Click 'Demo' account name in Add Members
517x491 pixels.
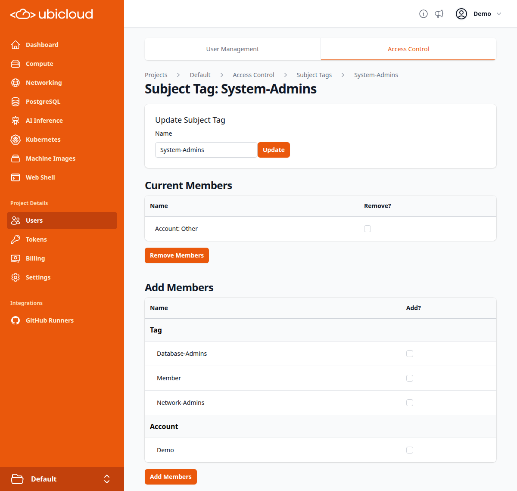pos(165,450)
